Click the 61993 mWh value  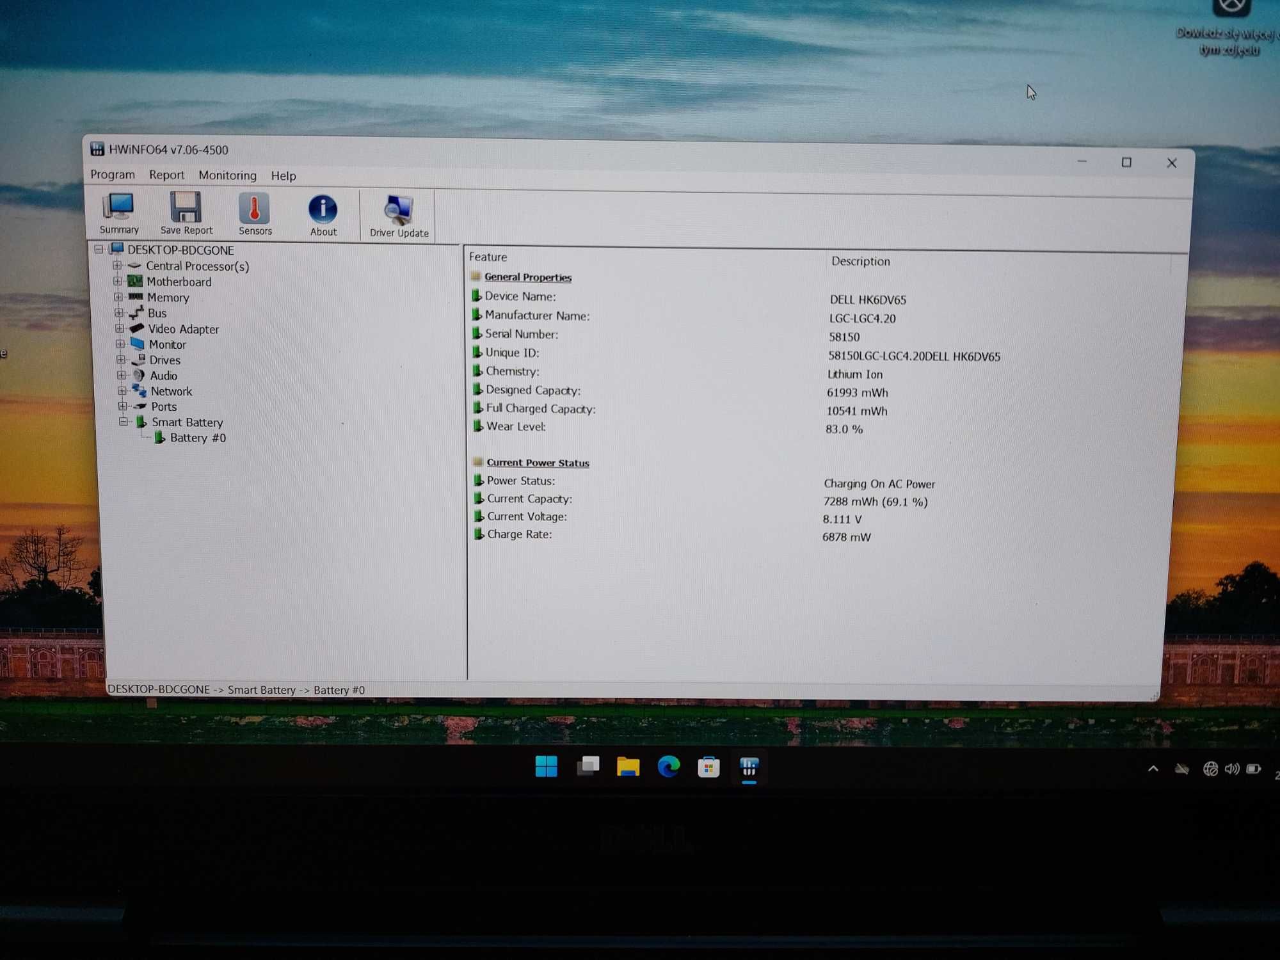coord(857,392)
